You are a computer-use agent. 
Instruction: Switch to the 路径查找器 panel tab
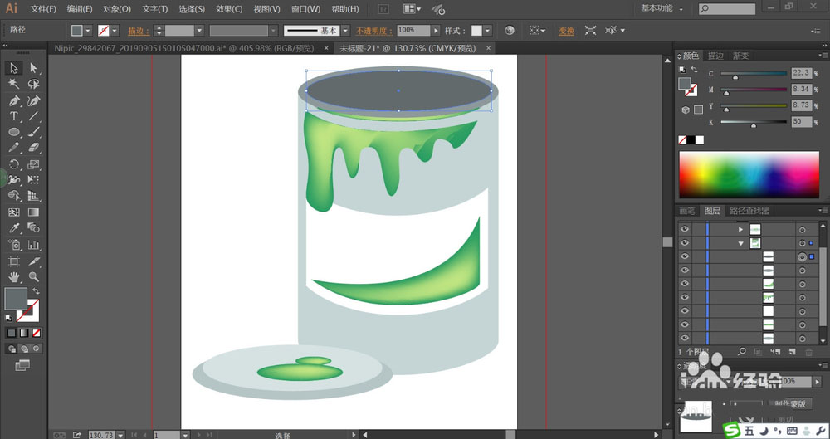749,211
